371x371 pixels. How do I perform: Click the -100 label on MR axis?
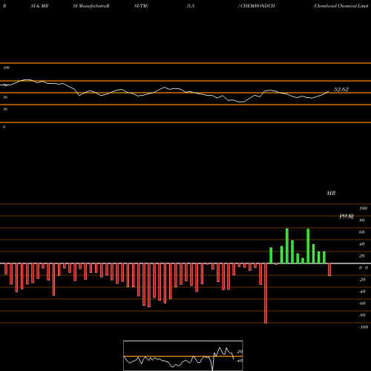(363, 327)
